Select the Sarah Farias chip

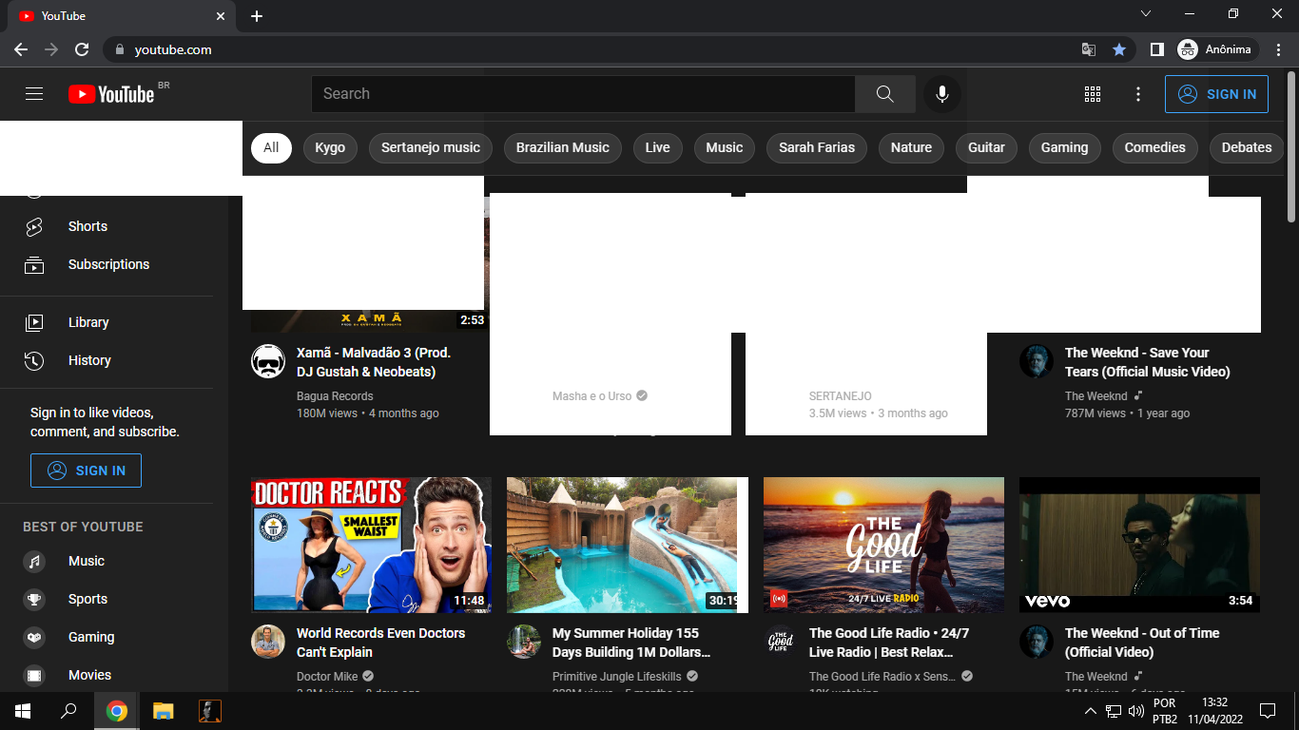coord(817,147)
